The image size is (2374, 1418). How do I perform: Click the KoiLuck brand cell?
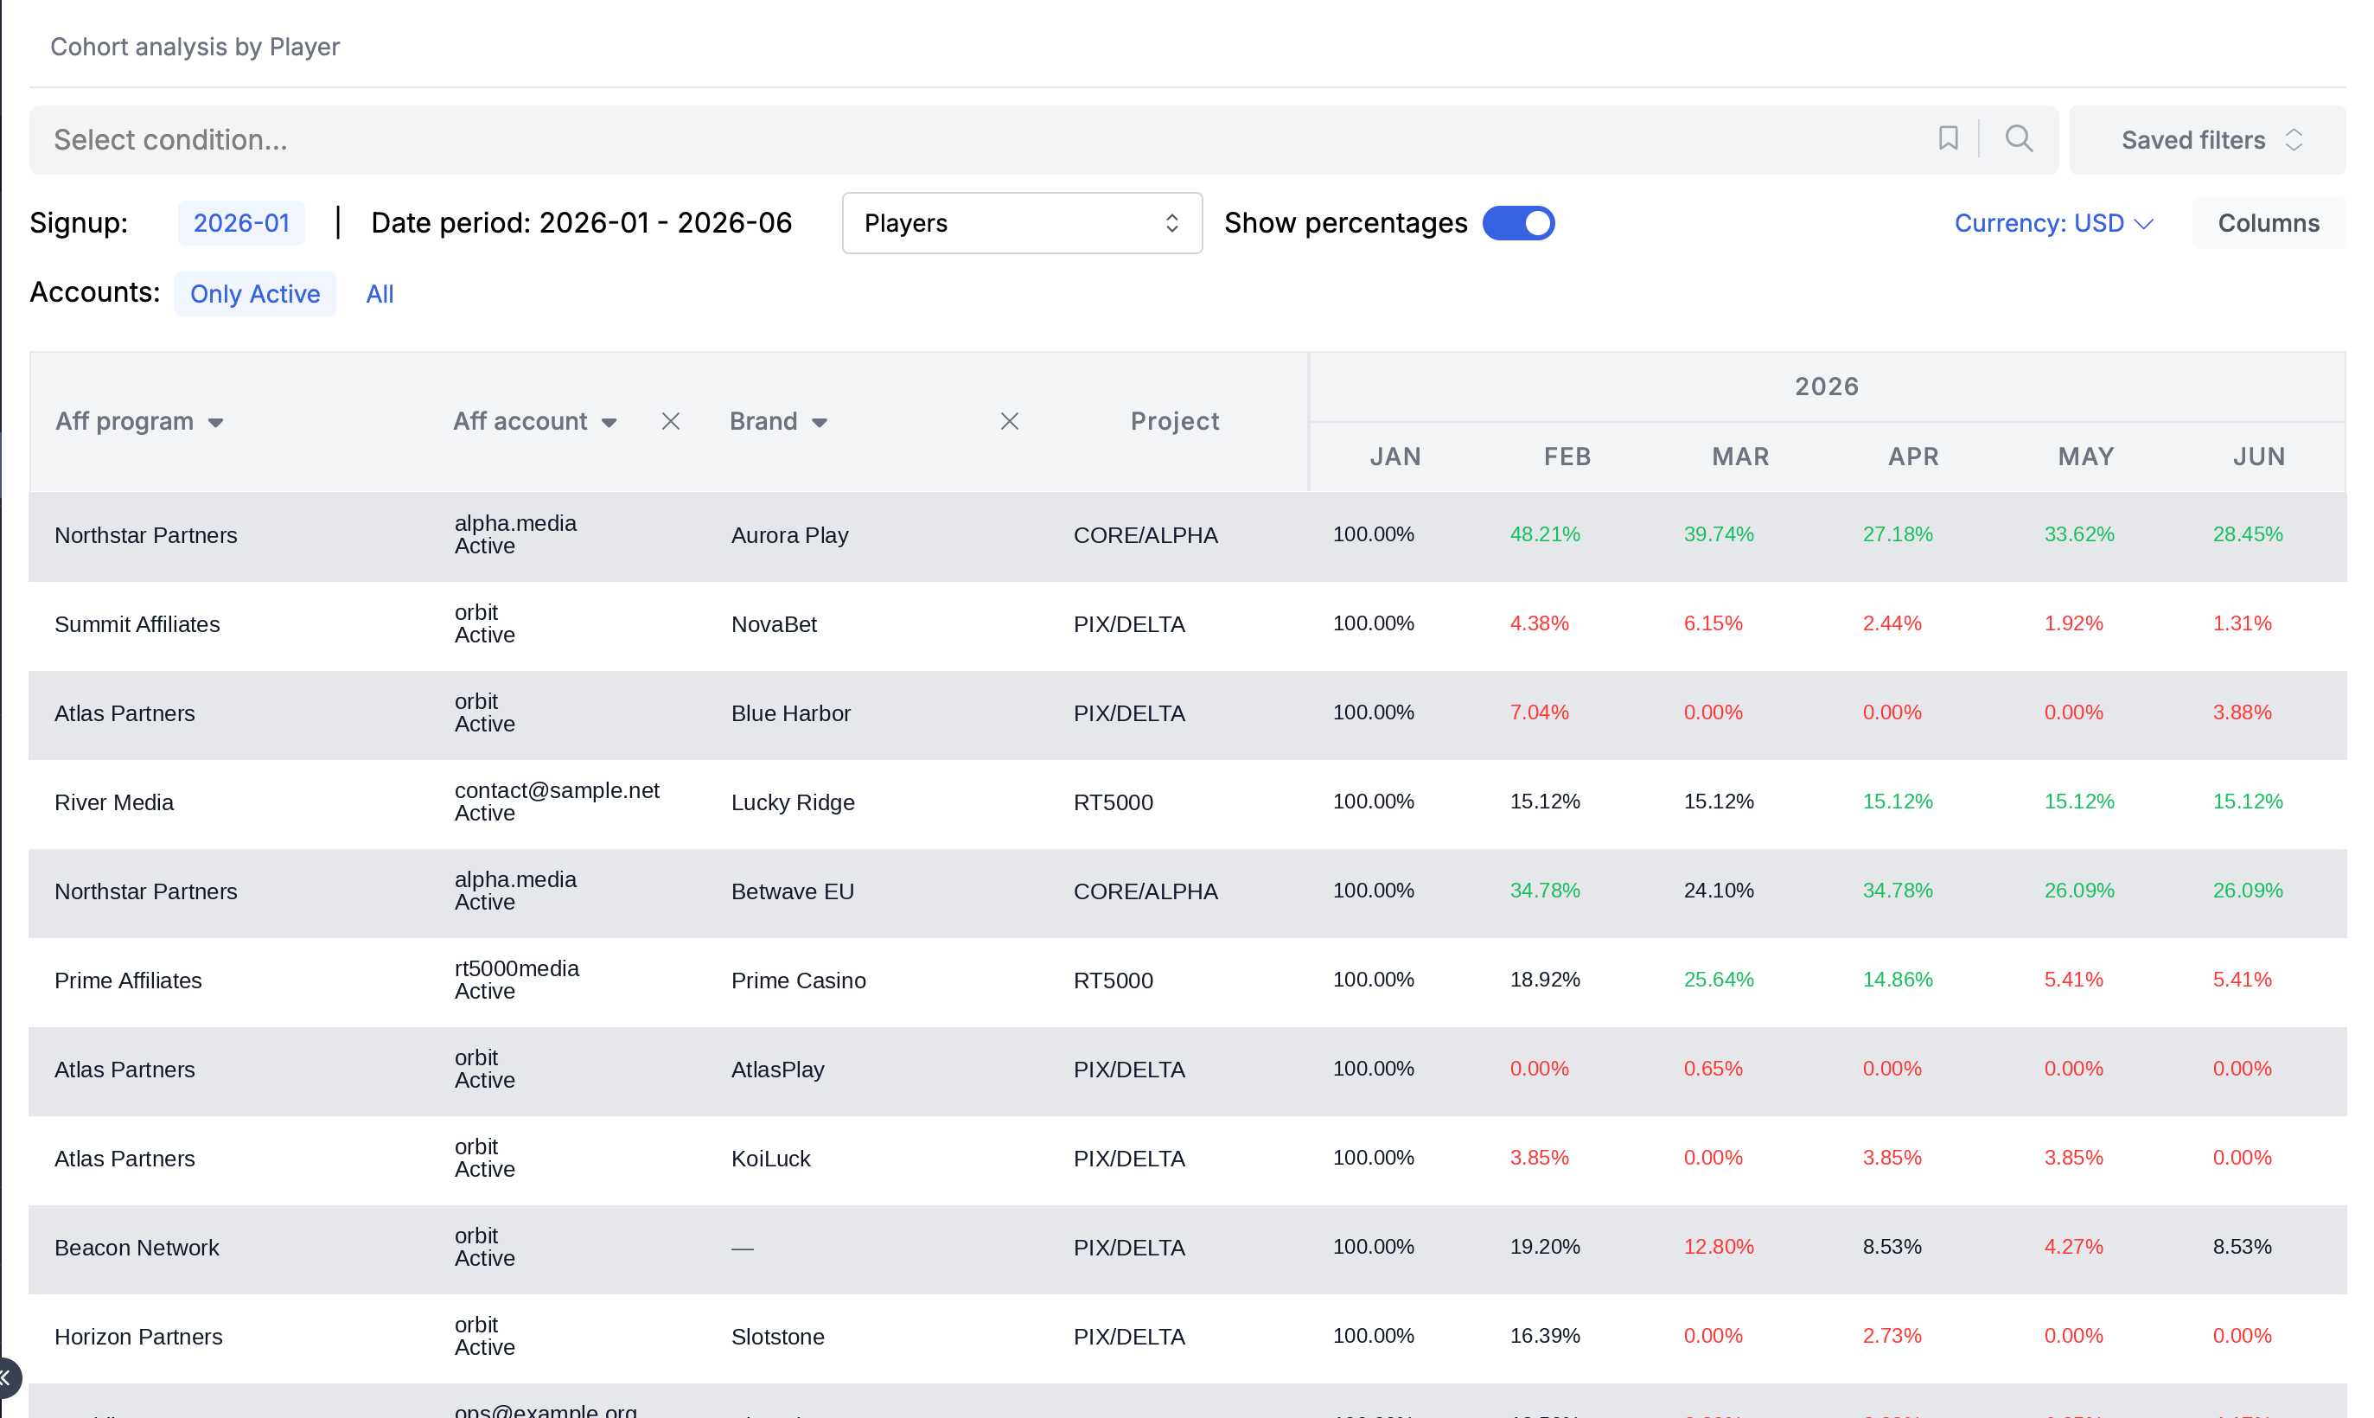pos(770,1159)
